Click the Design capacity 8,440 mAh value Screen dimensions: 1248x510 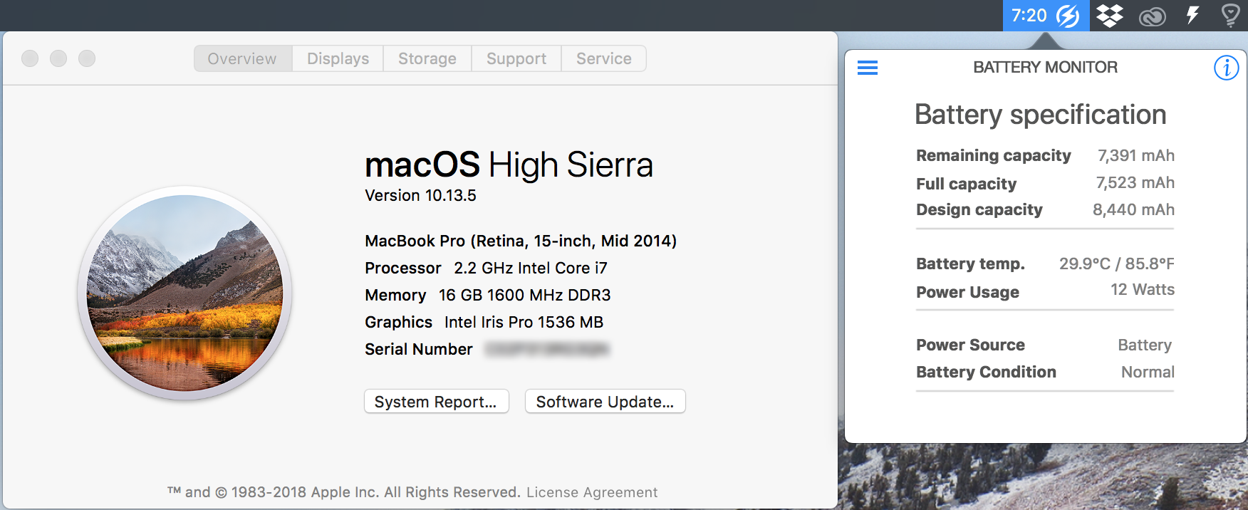tap(1133, 209)
